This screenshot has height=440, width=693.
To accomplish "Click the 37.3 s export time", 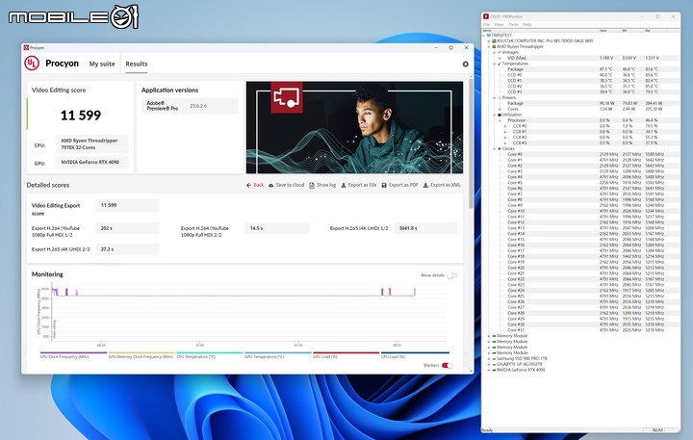I will (127, 249).
